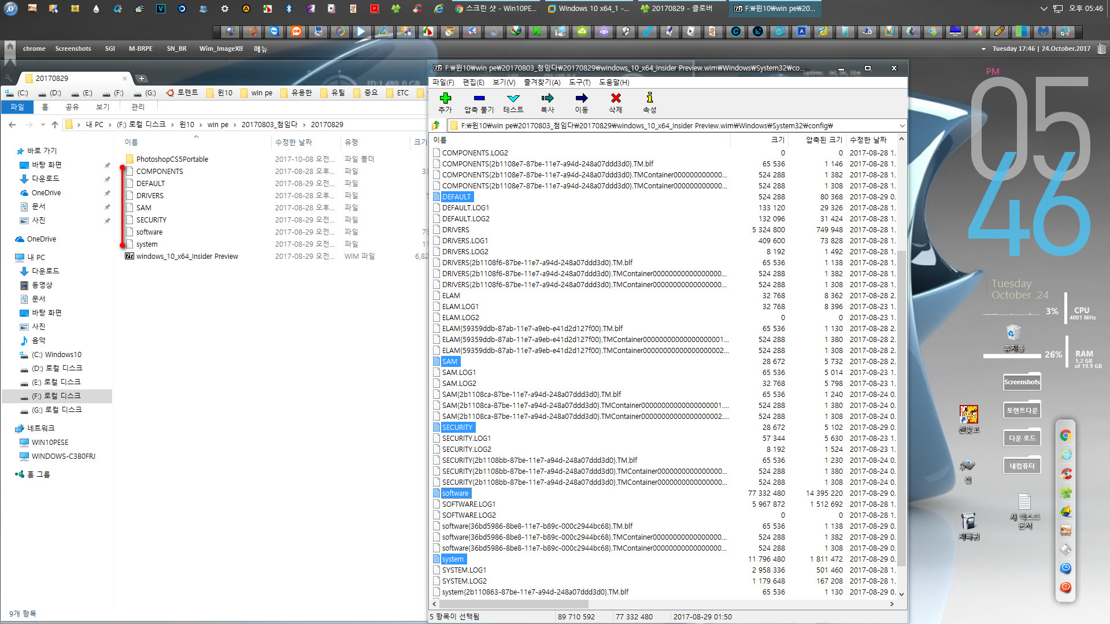This screenshot has width=1110, height=624.
Task: Click the 7-Zip Properties (속성) icon
Action: click(649, 98)
